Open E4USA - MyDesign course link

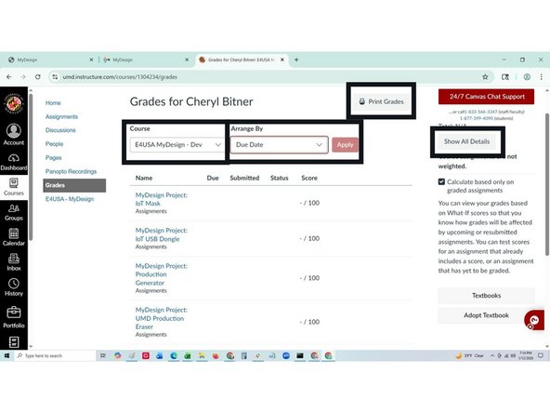click(x=70, y=199)
